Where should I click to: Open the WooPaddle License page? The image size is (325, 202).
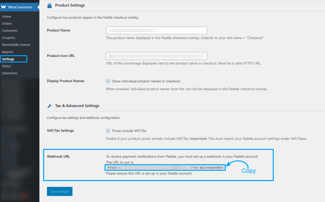coord(16,45)
